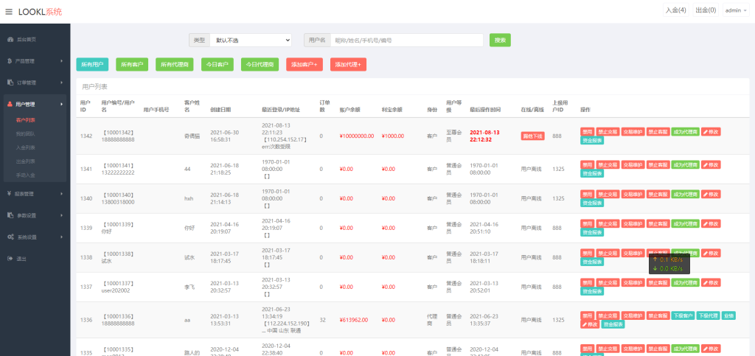This screenshot has height=356, width=755.
Task: Click the green 搜索 search button
Action: tap(500, 40)
